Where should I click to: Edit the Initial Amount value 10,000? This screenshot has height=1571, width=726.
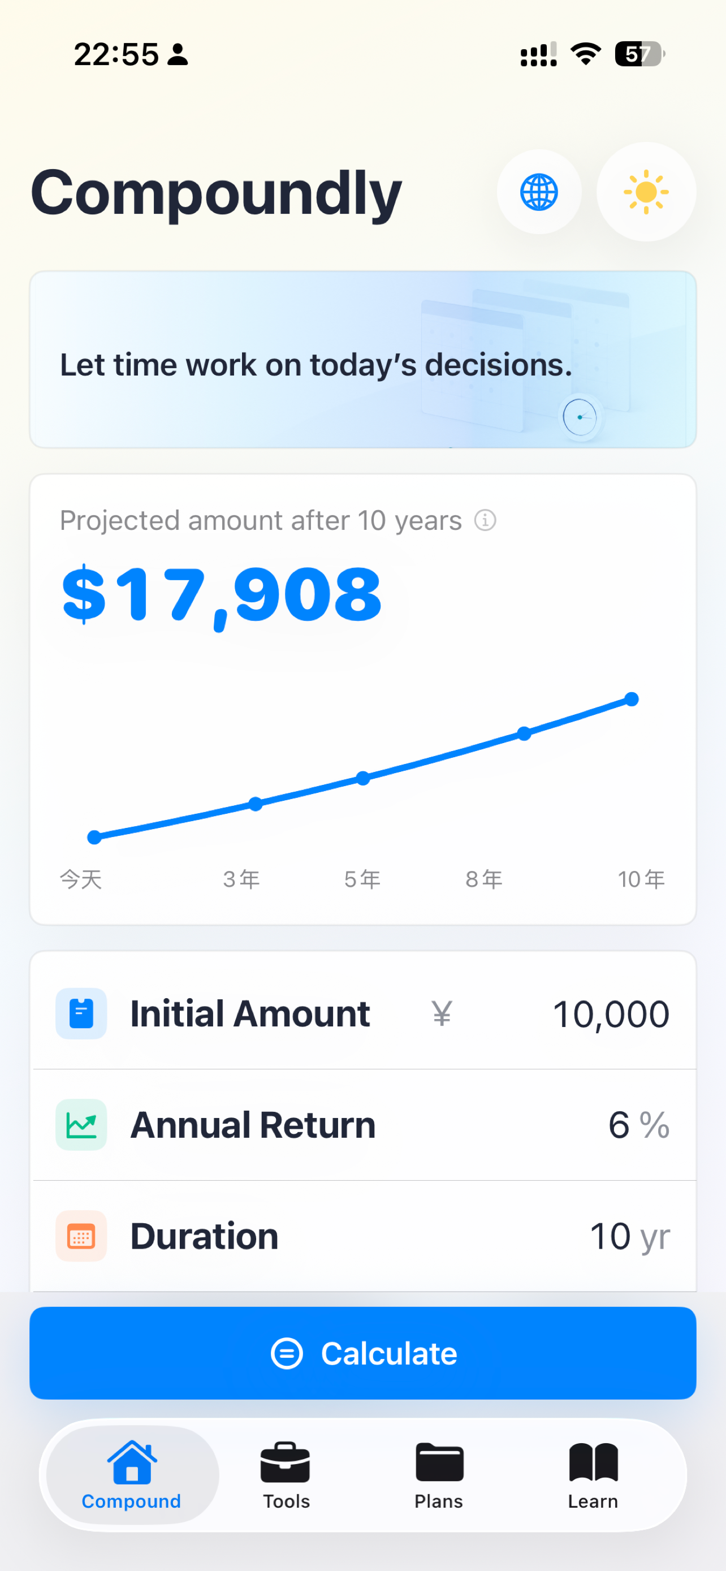(611, 1014)
